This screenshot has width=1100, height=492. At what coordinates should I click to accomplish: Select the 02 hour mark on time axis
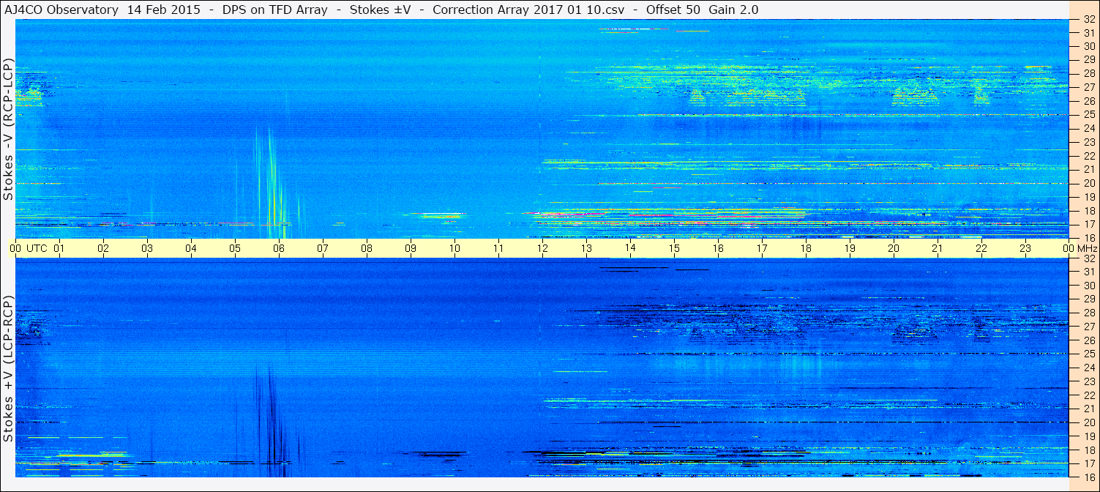(x=103, y=248)
